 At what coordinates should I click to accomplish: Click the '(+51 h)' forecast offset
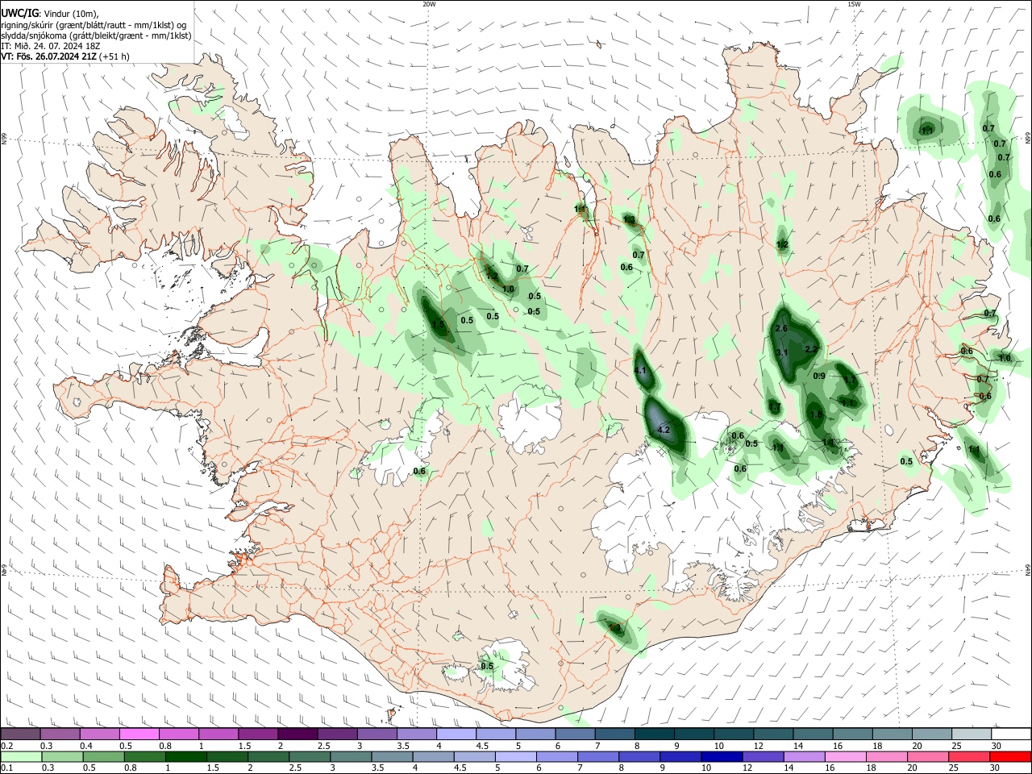pos(114,56)
